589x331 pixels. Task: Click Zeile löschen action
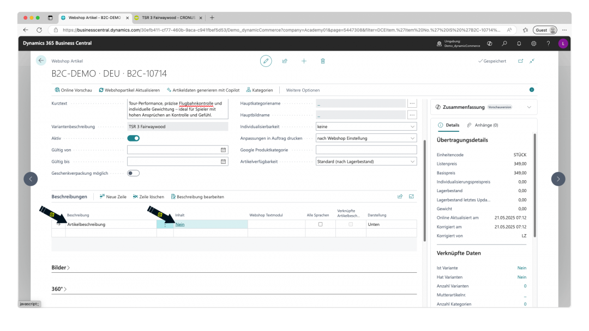coord(148,197)
